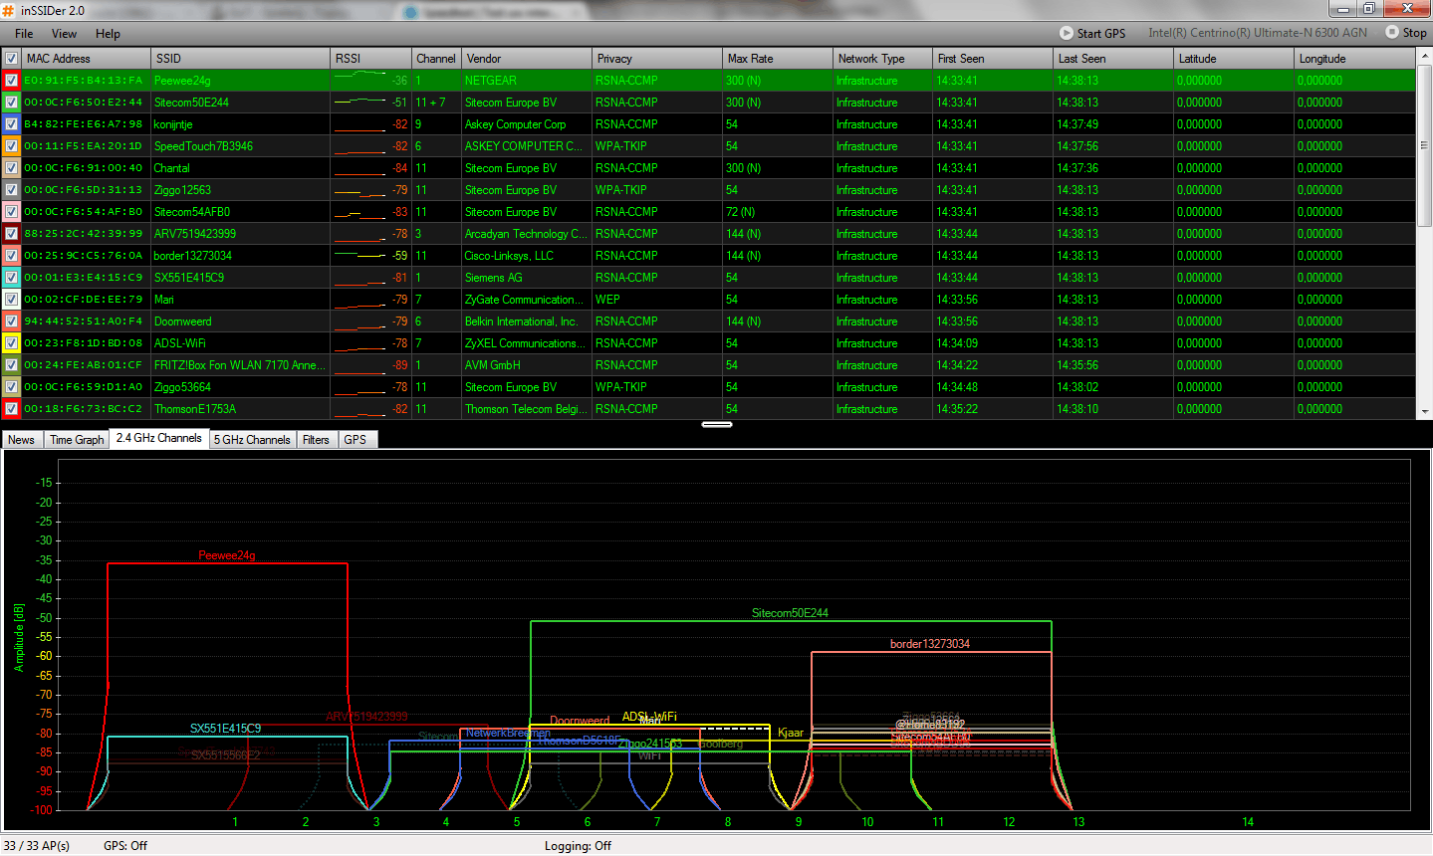The width and height of the screenshot is (1433, 856).
Task: Click the inSSIDer app icon in title bar
Action: [x=8, y=10]
